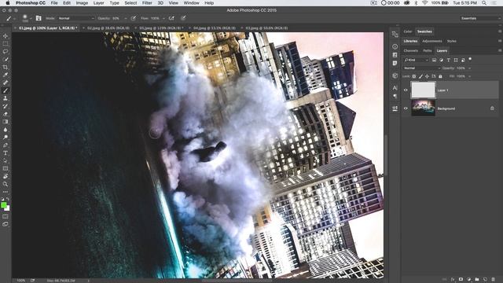Open the Edit Toolbar three-dots menu
The image size is (503, 283).
coord(6,192)
